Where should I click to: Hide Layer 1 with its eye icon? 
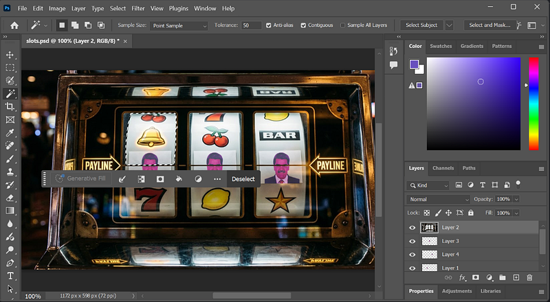coord(412,268)
